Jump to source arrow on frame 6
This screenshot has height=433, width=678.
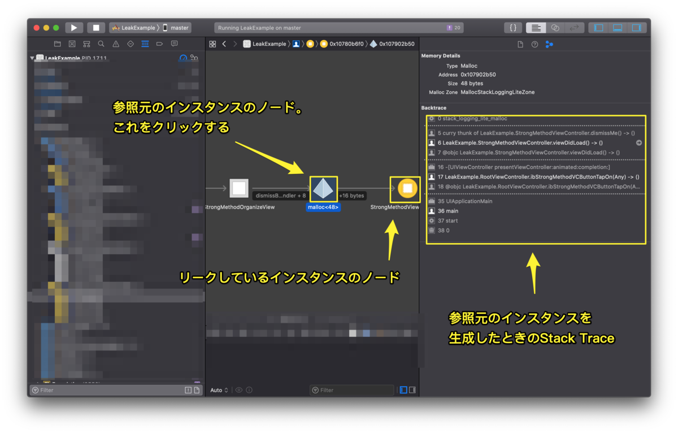[639, 142]
